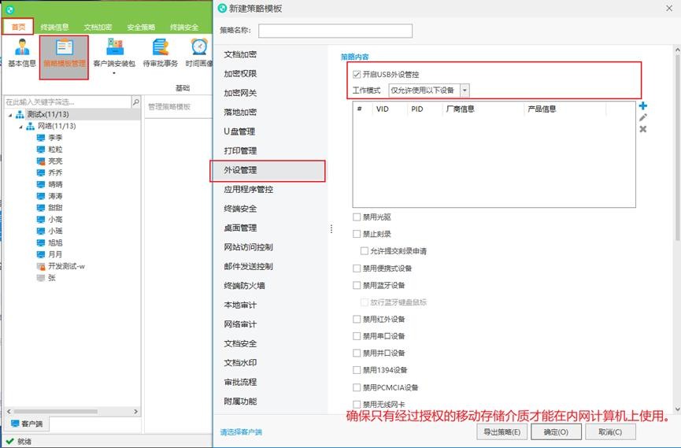The height and width of the screenshot is (448, 681).
Task: Uncheck the 开启USB外设管控 checkbox
Action: pos(357,74)
